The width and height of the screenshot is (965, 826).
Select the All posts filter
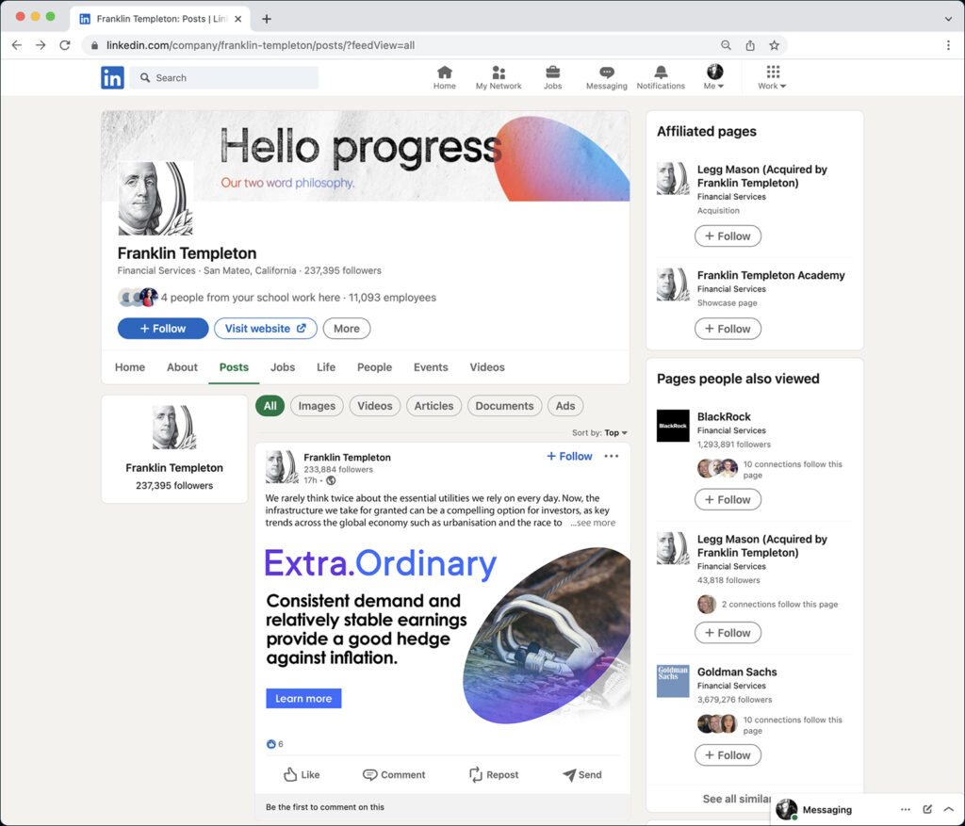270,406
